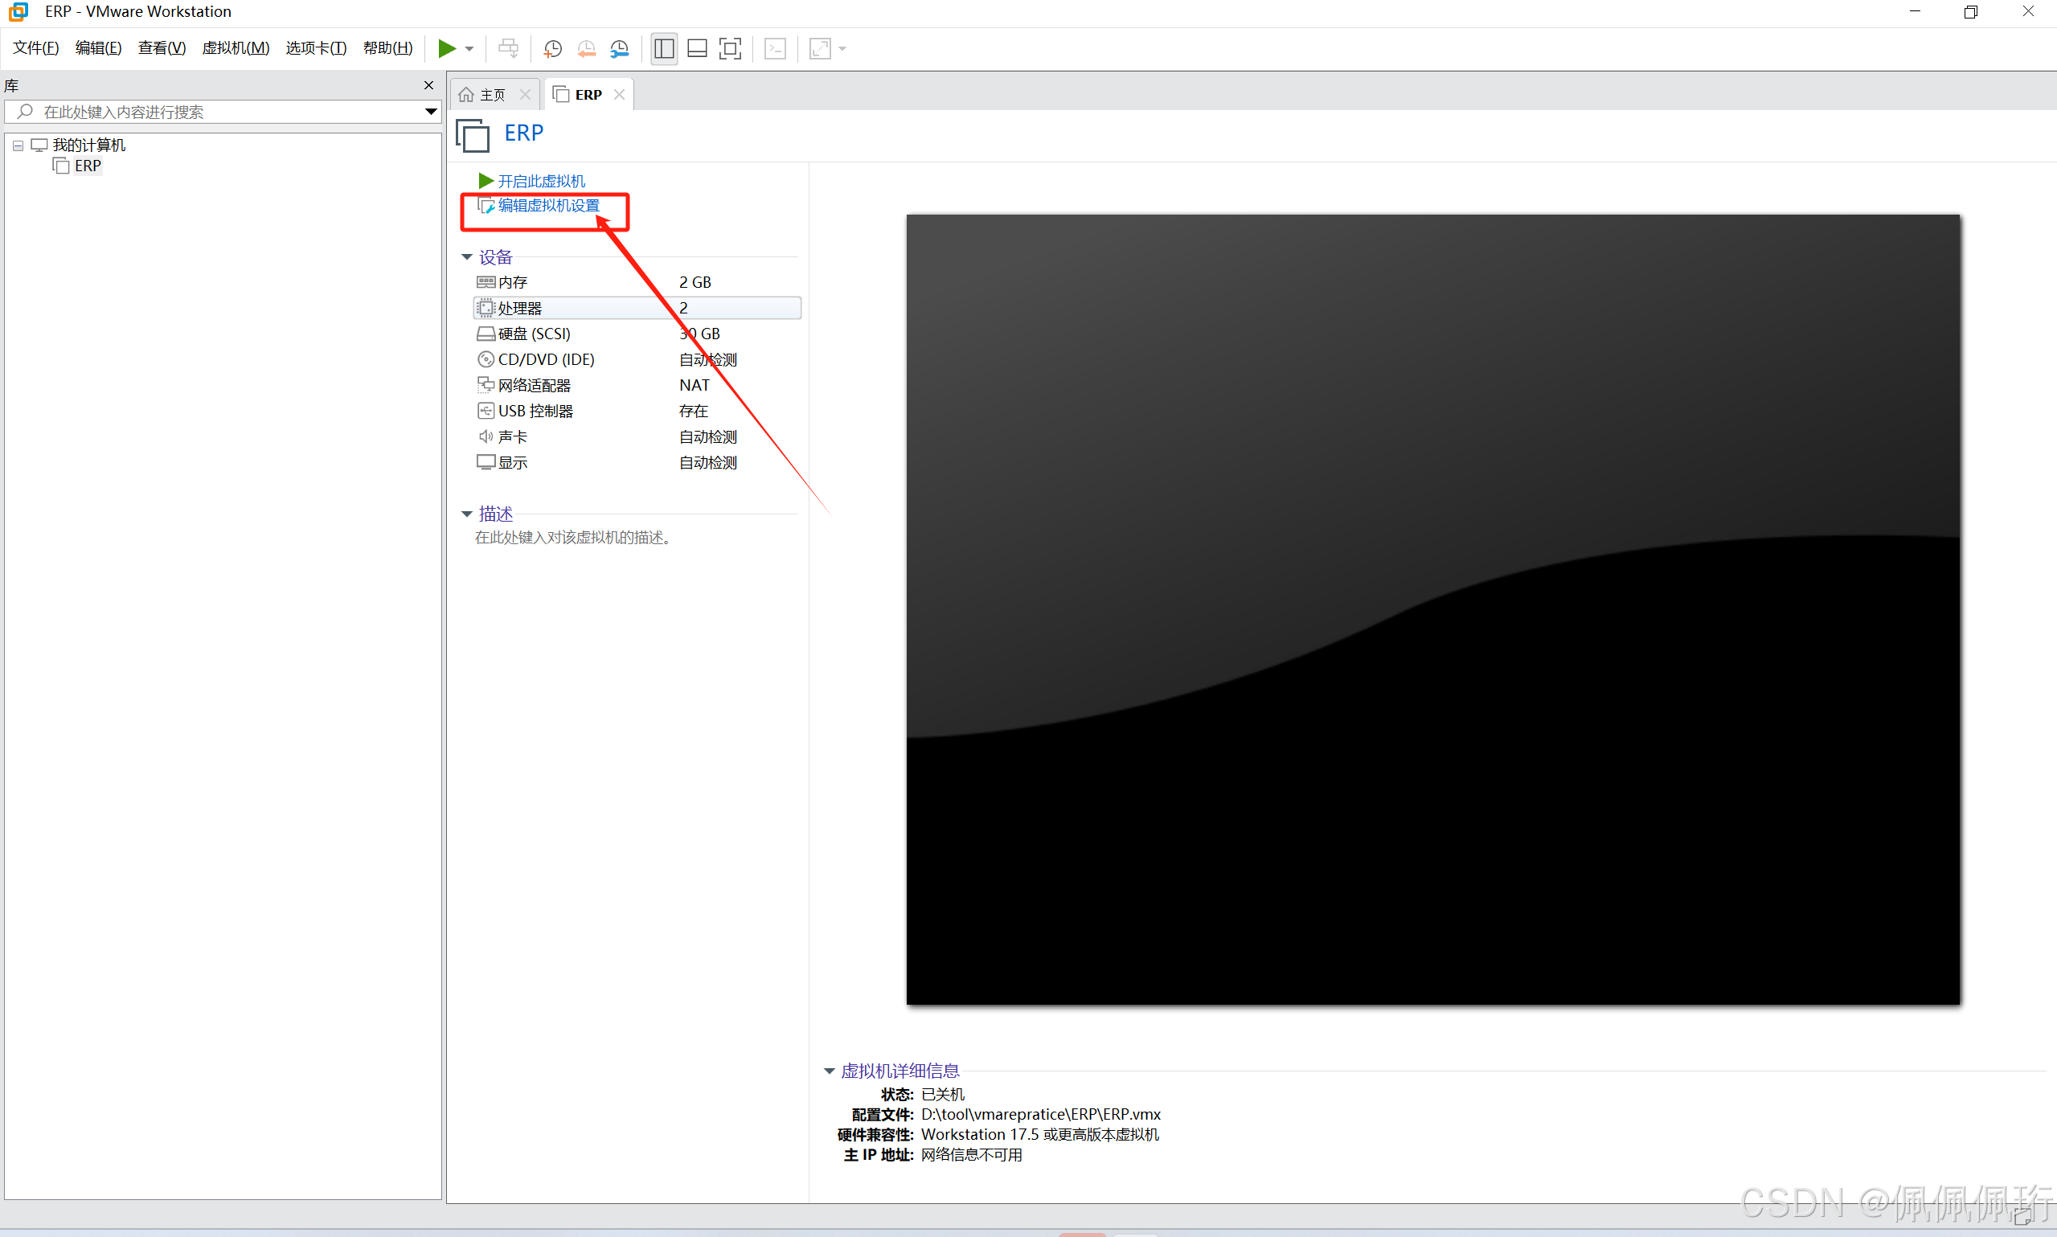2057x1237 pixels.
Task: Click the home icon on 主页 tab
Action: (467, 95)
